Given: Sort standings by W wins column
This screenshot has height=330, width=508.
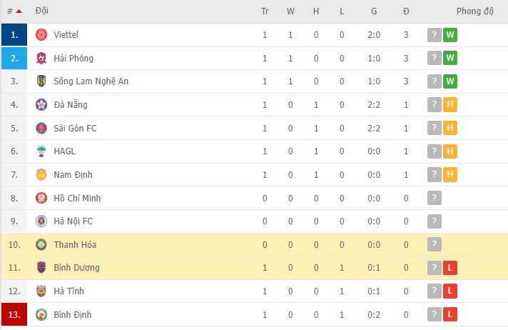Looking at the screenshot, I should click(290, 11).
